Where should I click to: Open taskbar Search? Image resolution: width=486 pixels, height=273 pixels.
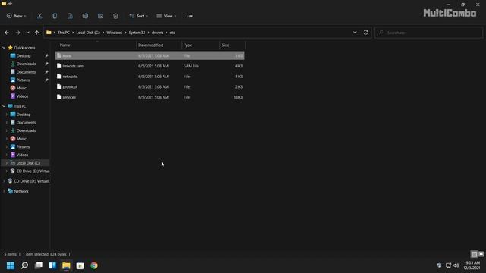click(24, 265)
